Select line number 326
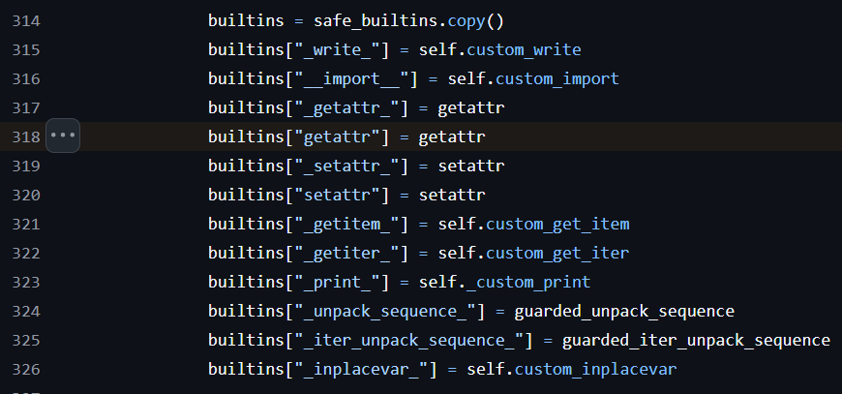Viewport: 842px width, 394px height. (26, 369)
